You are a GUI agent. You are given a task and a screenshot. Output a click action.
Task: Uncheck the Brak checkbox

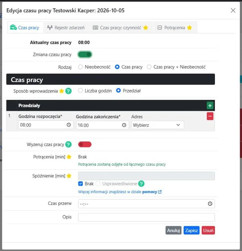81,183
